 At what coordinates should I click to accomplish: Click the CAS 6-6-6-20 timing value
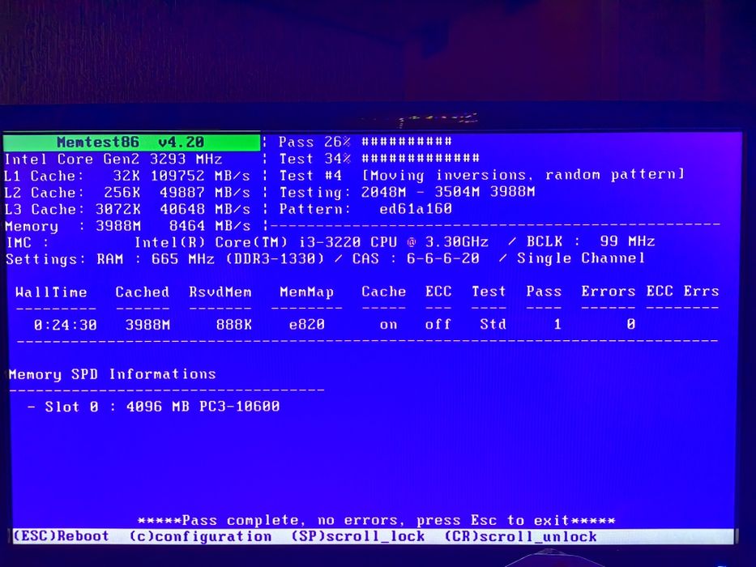pos(416,258)
